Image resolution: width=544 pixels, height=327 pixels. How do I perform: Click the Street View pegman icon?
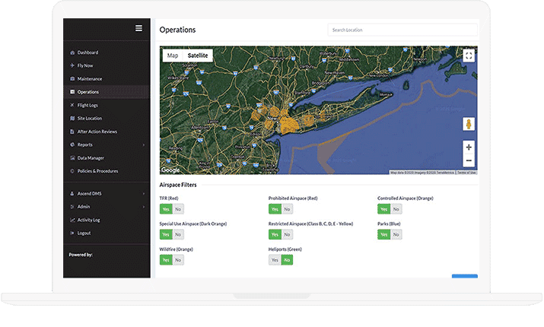tap(469, 123)
